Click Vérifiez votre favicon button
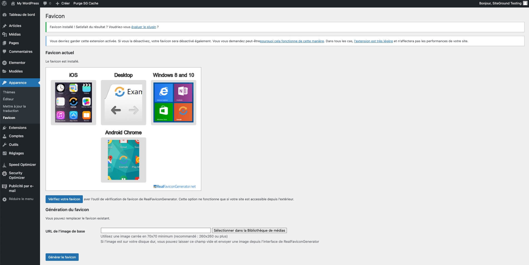Viewport: 529px width, 265px height. pos(64,199)
